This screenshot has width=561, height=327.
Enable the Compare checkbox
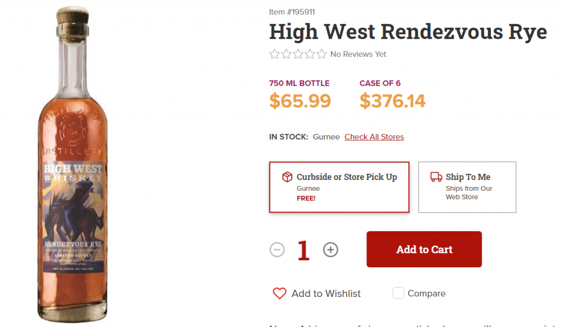[398, 294]
